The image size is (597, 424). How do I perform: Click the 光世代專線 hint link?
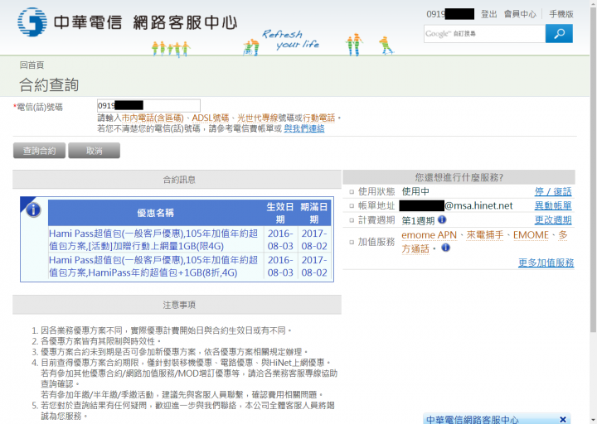pyautogui.click(x=258, y=118)
